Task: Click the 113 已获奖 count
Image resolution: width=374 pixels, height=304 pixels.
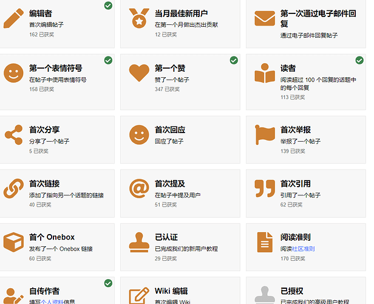Action: [x=293, y=97]
